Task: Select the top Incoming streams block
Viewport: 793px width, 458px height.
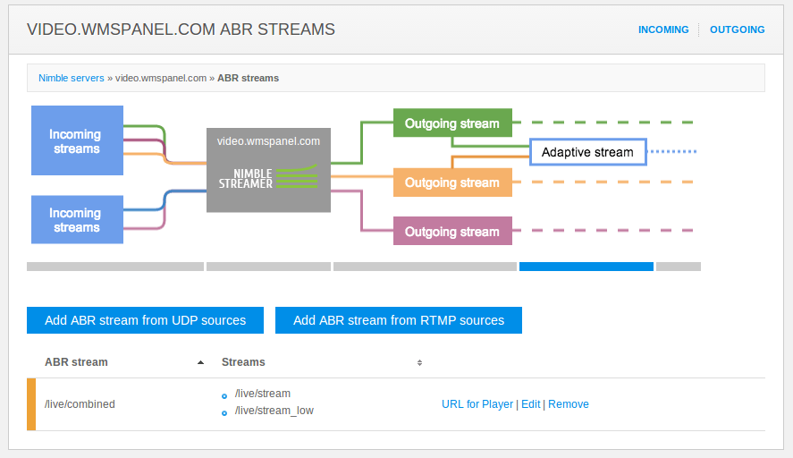Action: coord(78,140)
